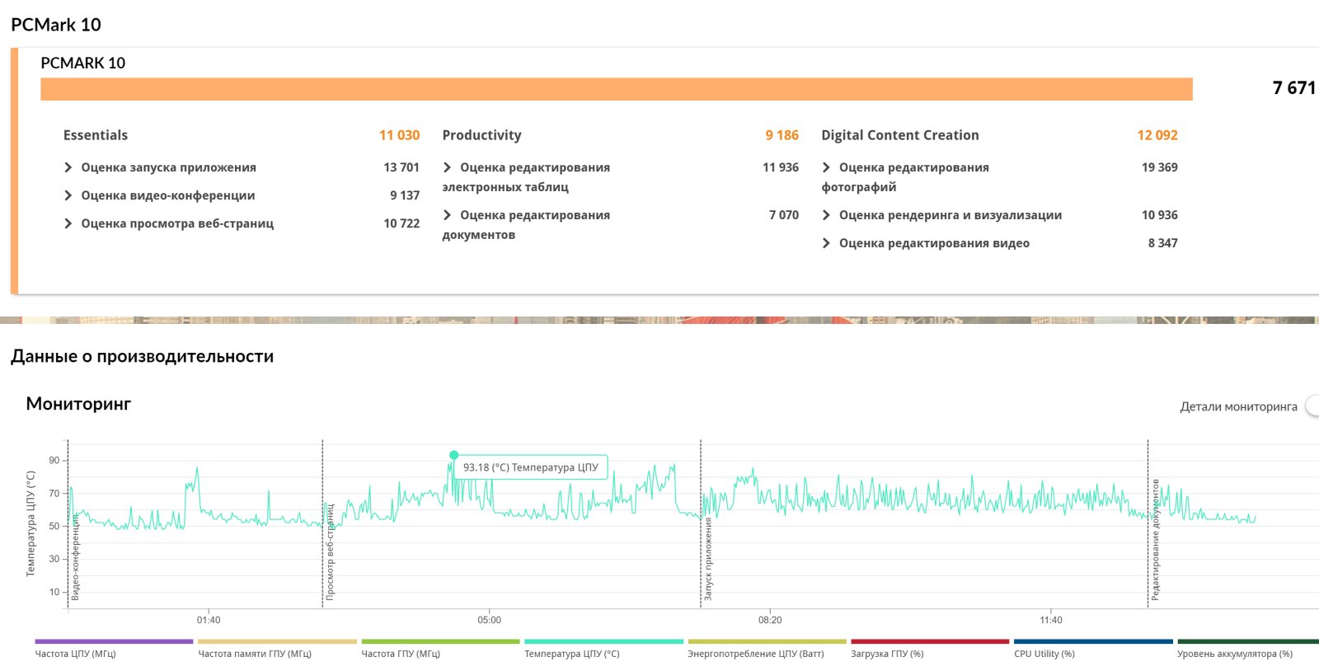This screenshot has height=671, width=1319.
Task: Select Частота памяти ГПУ (МГц) legend bar
Action: (x=277, y=641)
